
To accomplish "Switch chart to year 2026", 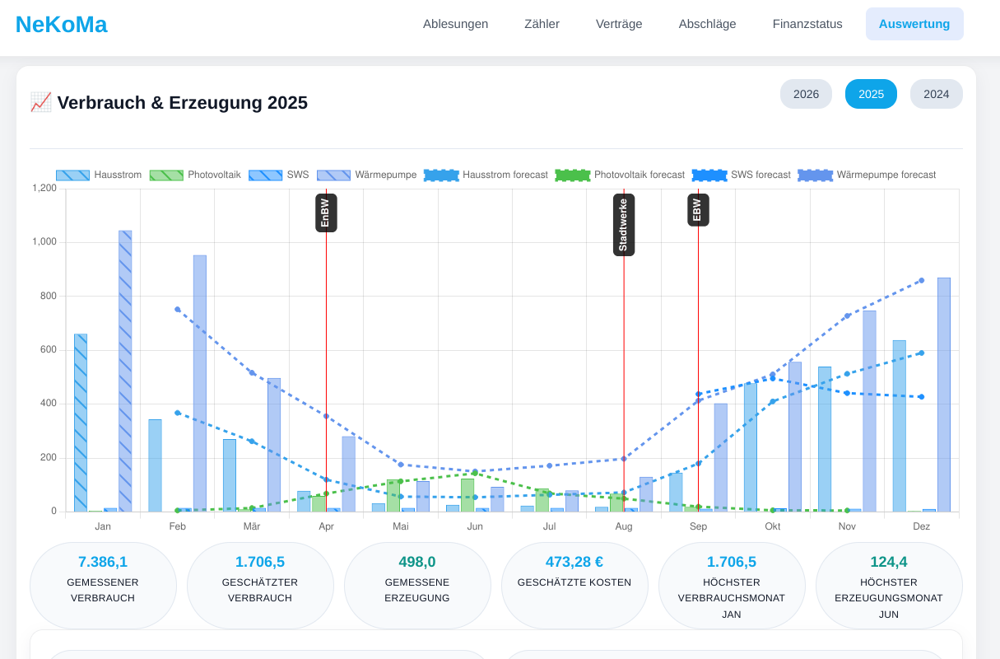I will 806,94.
